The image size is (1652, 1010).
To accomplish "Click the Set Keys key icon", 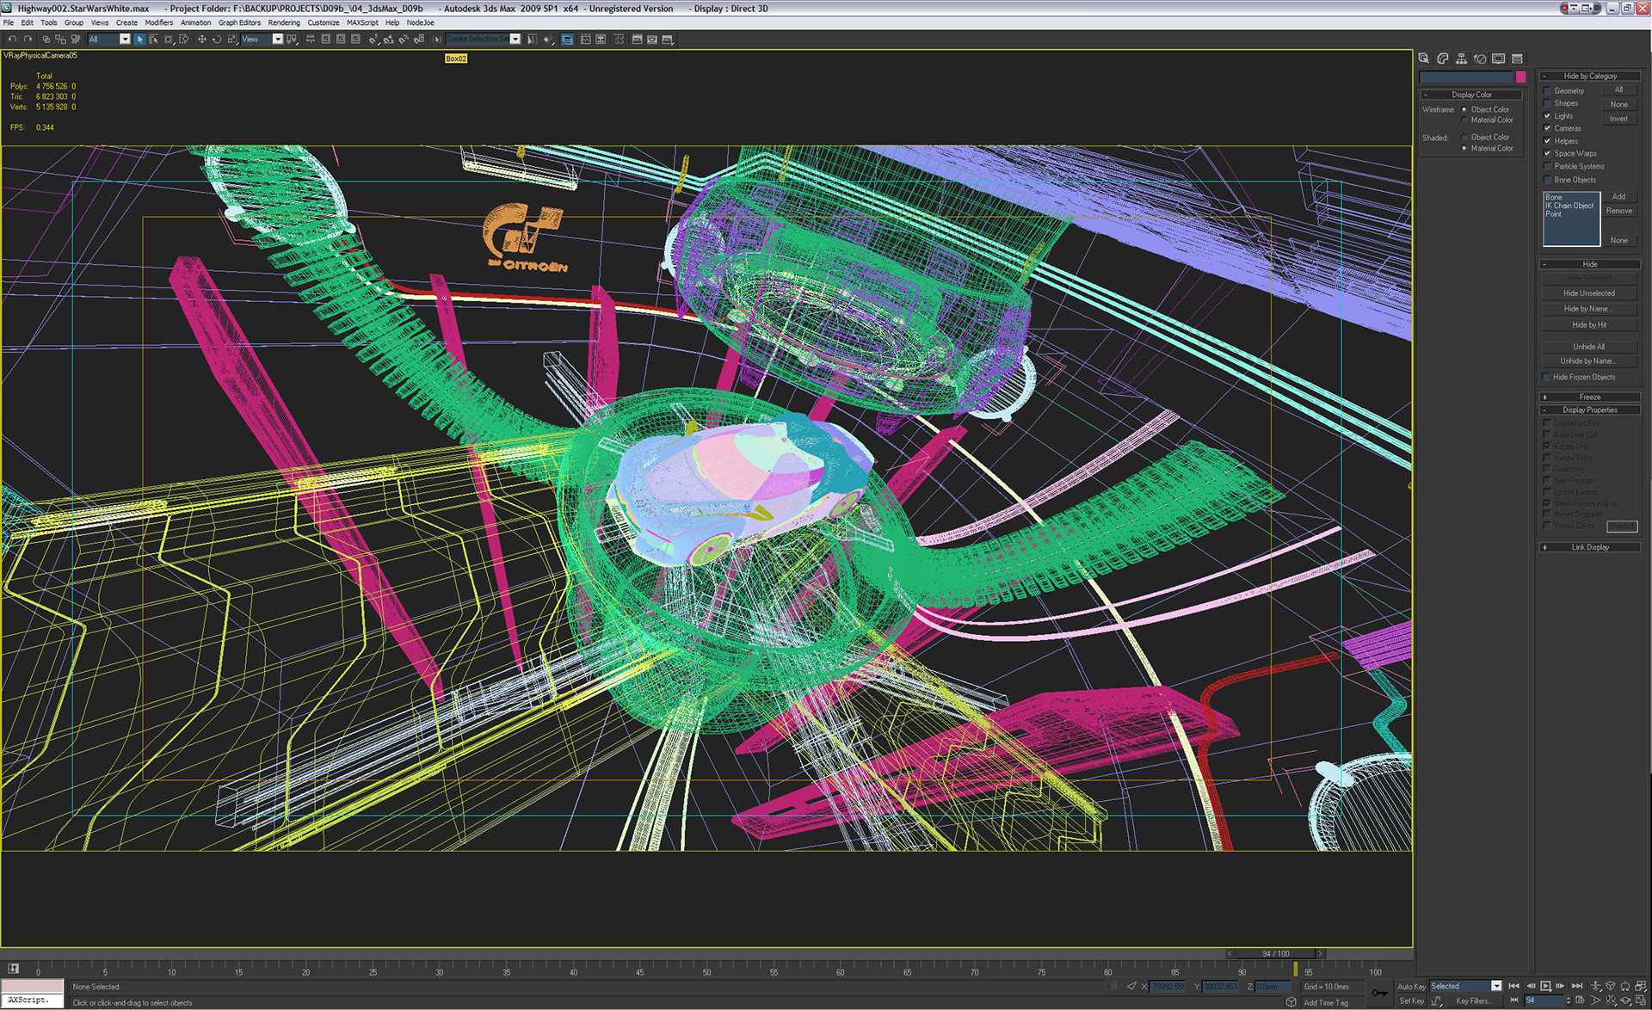I will pos(1380,993).
